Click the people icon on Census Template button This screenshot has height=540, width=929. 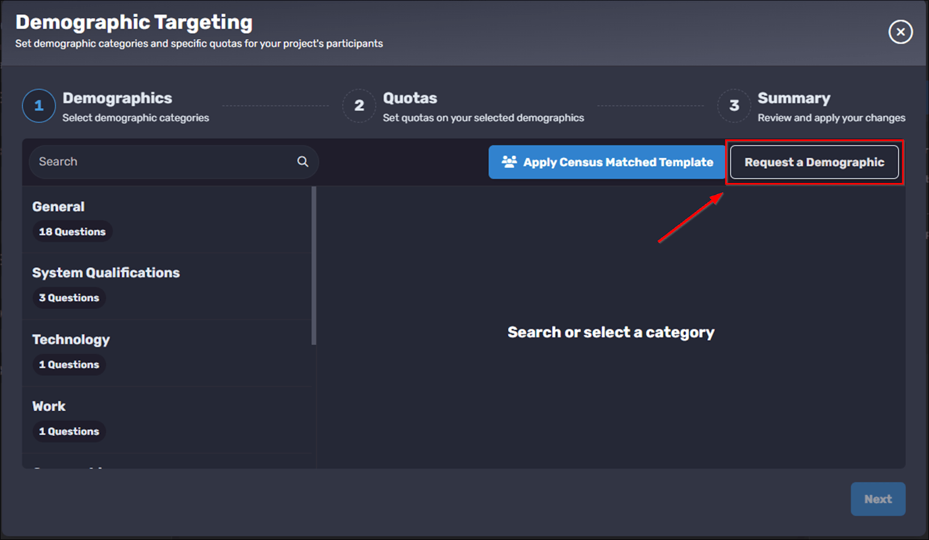click(509, 162)
